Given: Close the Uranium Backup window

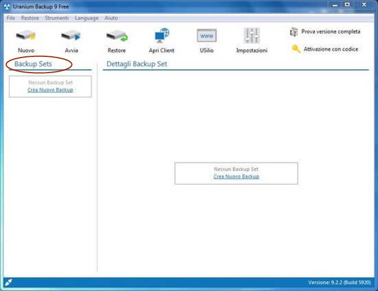Looking at the screenshot, I should (364, 5).
